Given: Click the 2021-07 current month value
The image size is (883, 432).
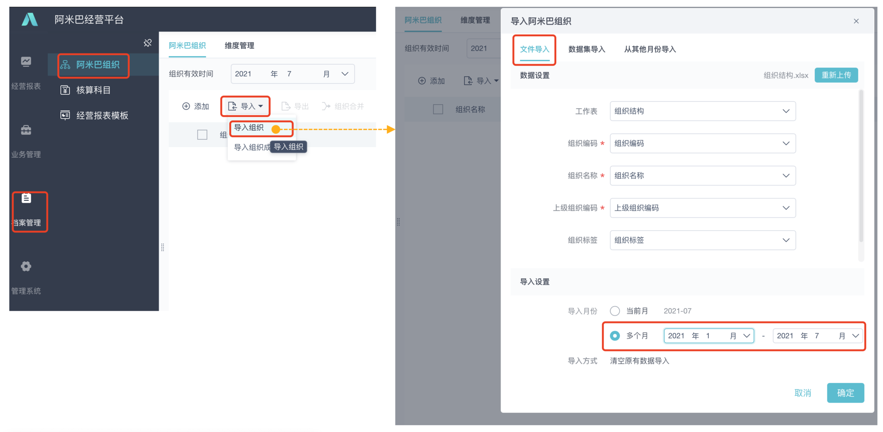Looking at the screenshot, I should [x=677, y=311].
